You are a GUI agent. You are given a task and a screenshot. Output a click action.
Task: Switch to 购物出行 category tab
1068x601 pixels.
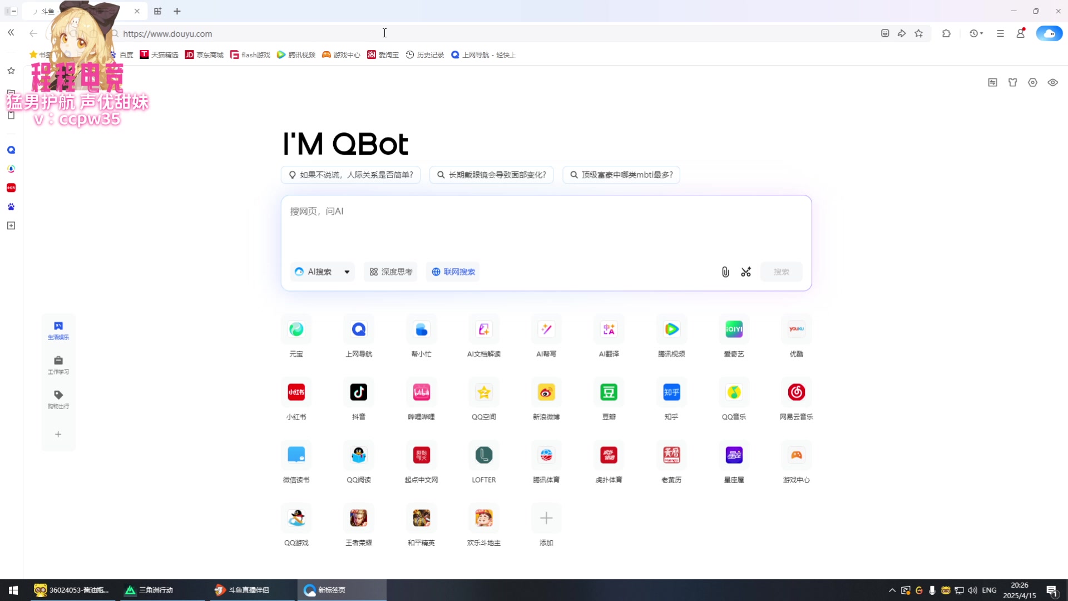pyautogui.click(x=58, y=400)
